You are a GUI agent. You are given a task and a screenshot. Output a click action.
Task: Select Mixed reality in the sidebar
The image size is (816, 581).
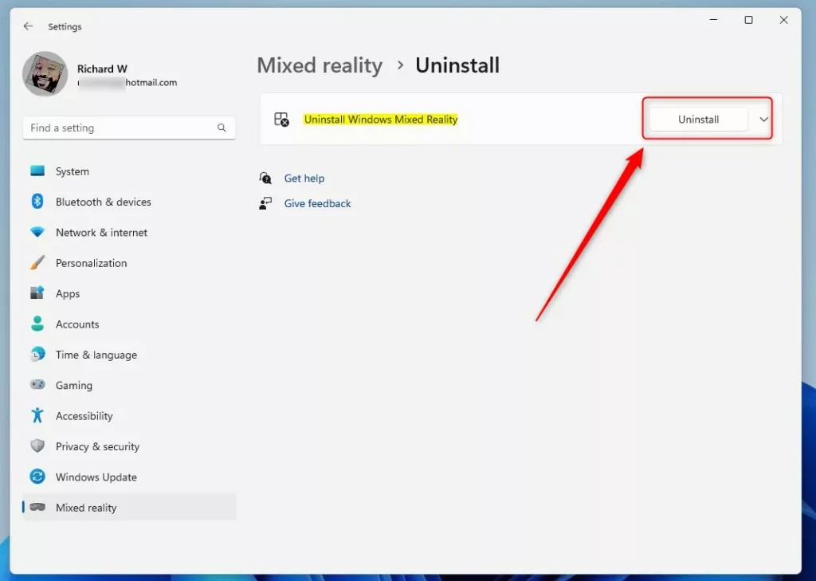point(129,508)
